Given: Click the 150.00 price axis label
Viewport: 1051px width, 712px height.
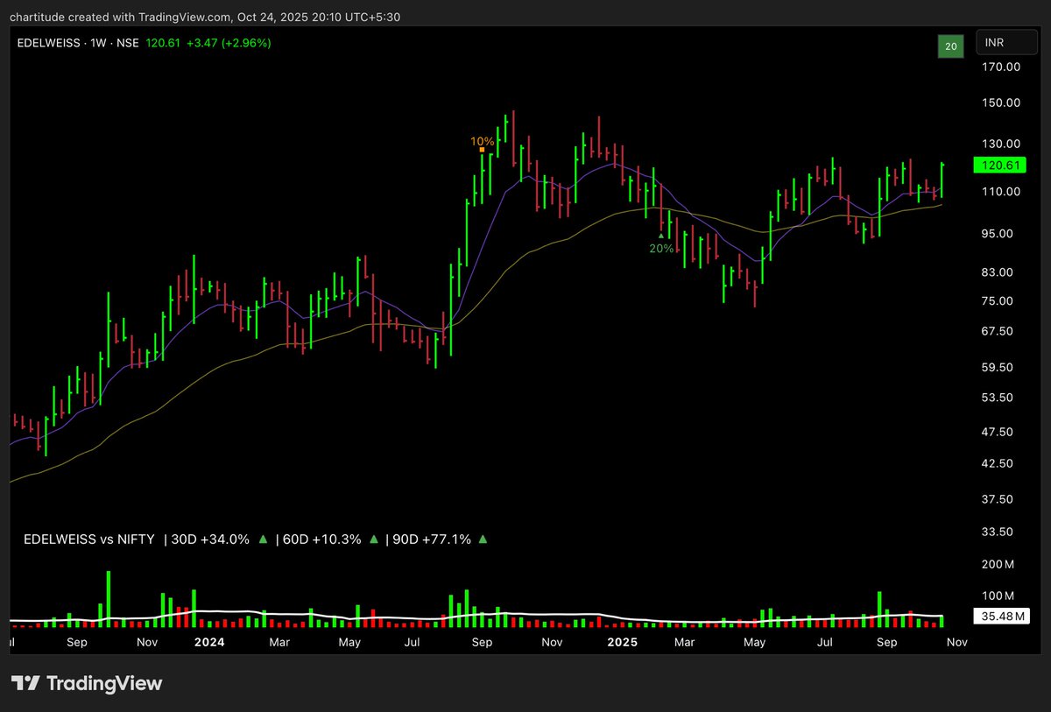Looking at the screenshot, I should point(1001,102).
